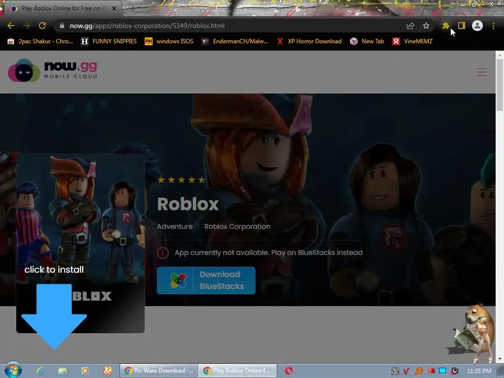Open EndermanCH/Malw... bookmark
Image resolution: width=504 pixels, height=378 pixels.
[235, 41]
